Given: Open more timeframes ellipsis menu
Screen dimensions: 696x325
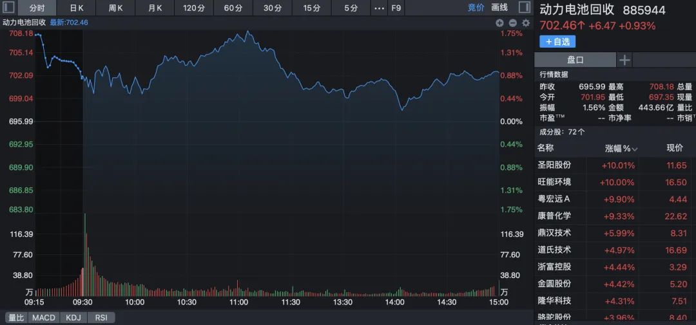Looking at the screenshot, I should (x=379, y=8).
